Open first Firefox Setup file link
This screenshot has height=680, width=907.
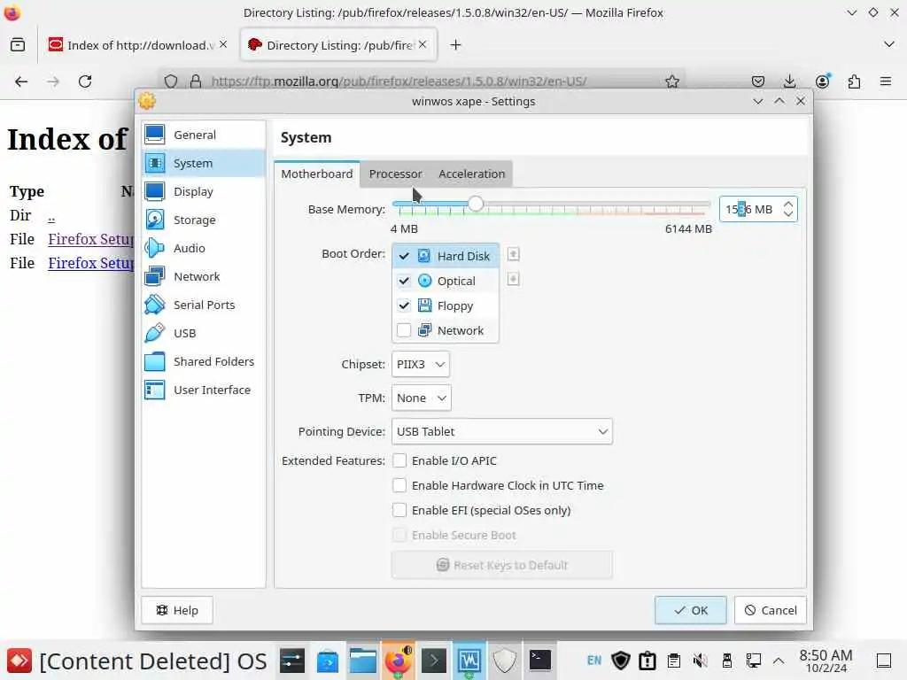coord(91,239)
